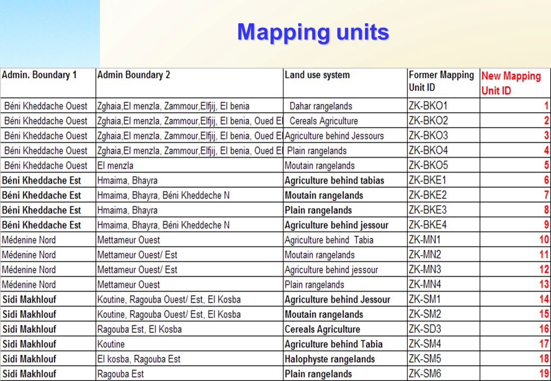
Task: Click the 'Mapping units' slide title
Action: [x=313, y=33]
